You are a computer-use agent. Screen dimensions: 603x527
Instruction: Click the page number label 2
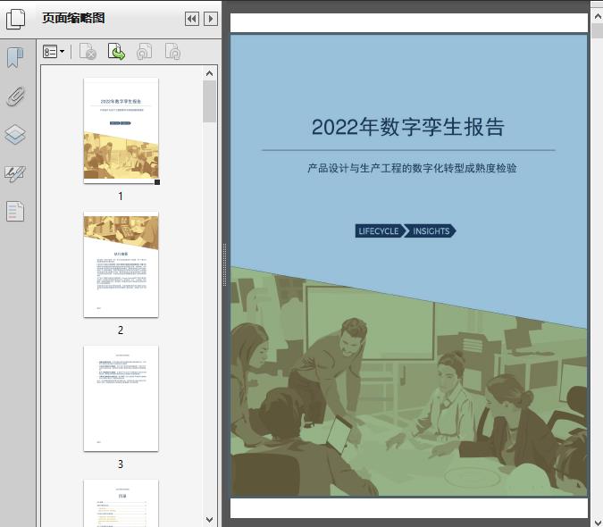(x=121, y=330)
